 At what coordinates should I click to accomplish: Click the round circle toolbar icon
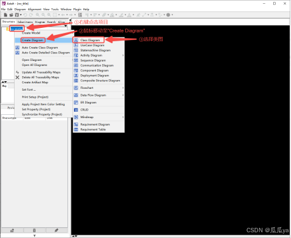tap(168, 15)
